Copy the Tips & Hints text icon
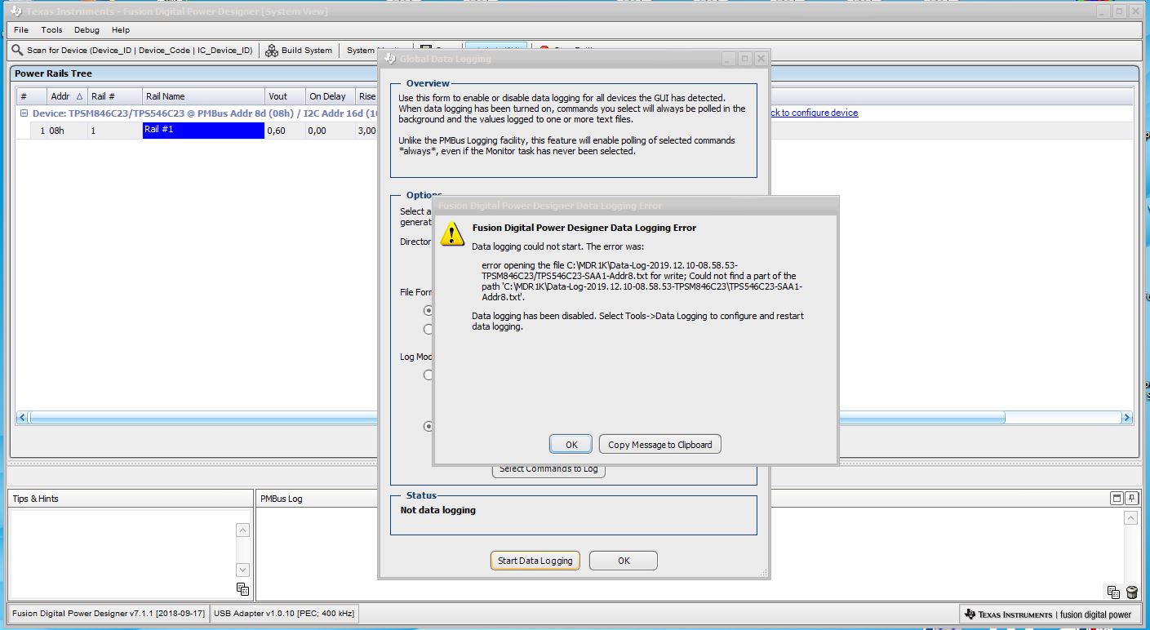Image resolution: width=1150 pixels, height=630 pixels. [x=242, y=589]
